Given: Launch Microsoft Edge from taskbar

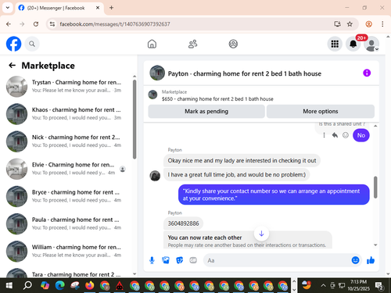Looking at the screenshot, I should pos(59,285).
